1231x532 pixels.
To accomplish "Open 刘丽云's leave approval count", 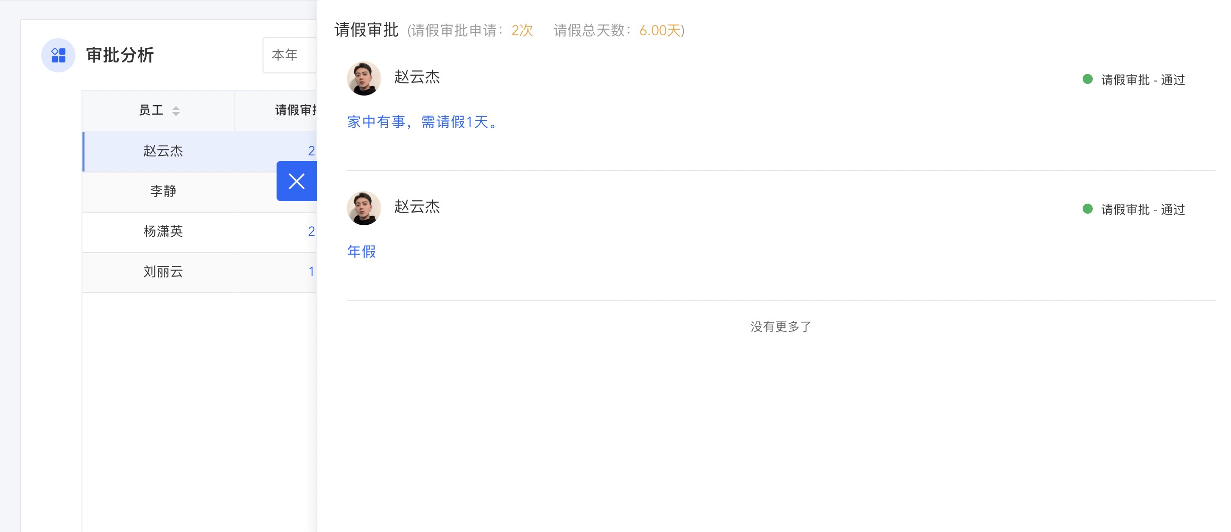I will [311, 272].
